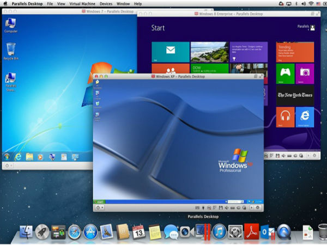Click the Windows 7 Start orb
The height and width of the screenshot is (245, 327).
pos(7,157)
